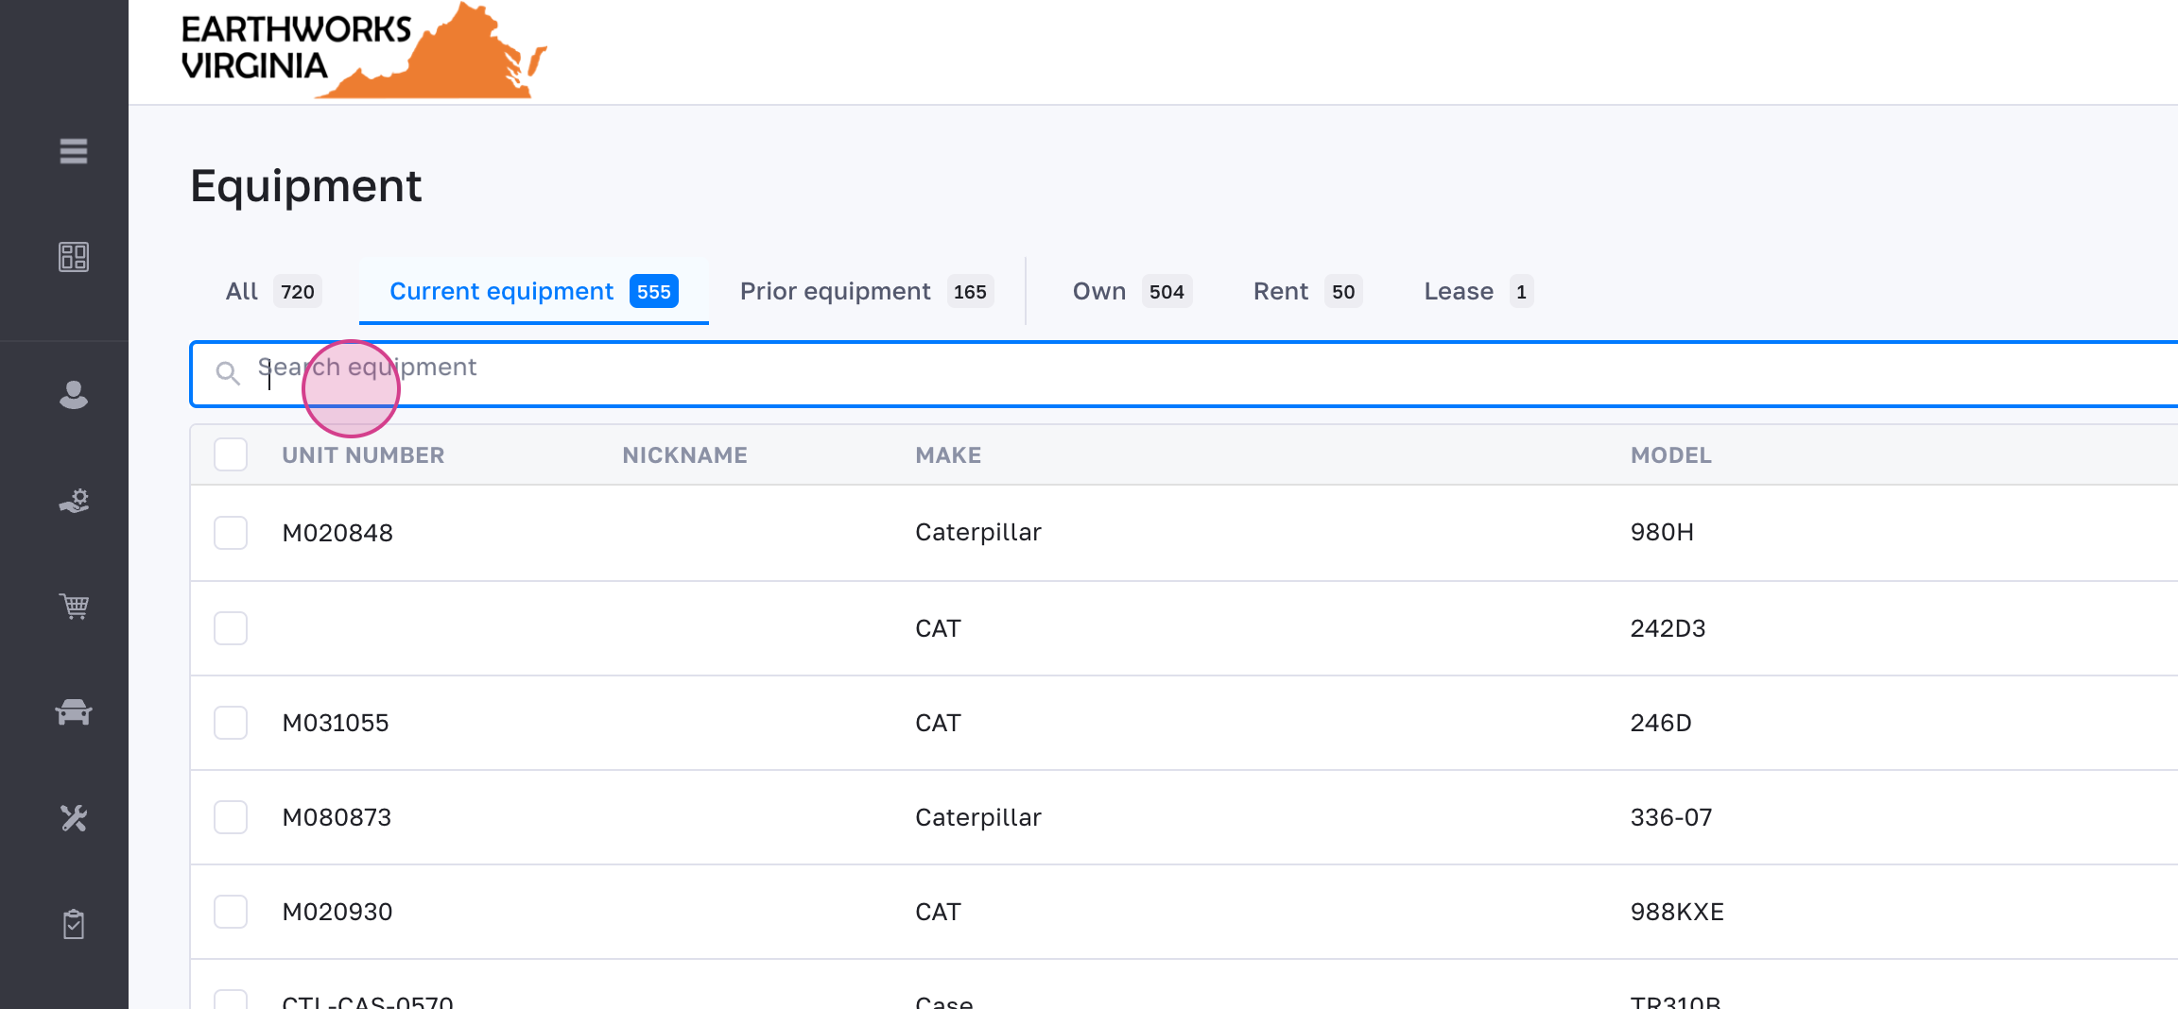Open the shopping cart icon in the sidebar
This screenshot has height=1009, width=2178.
[x=74, y=606]
